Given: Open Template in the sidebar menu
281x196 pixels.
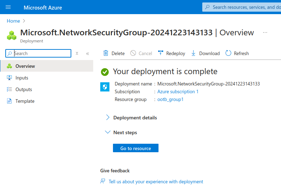Looking at the screenshot, I should [x=25, y=101].
